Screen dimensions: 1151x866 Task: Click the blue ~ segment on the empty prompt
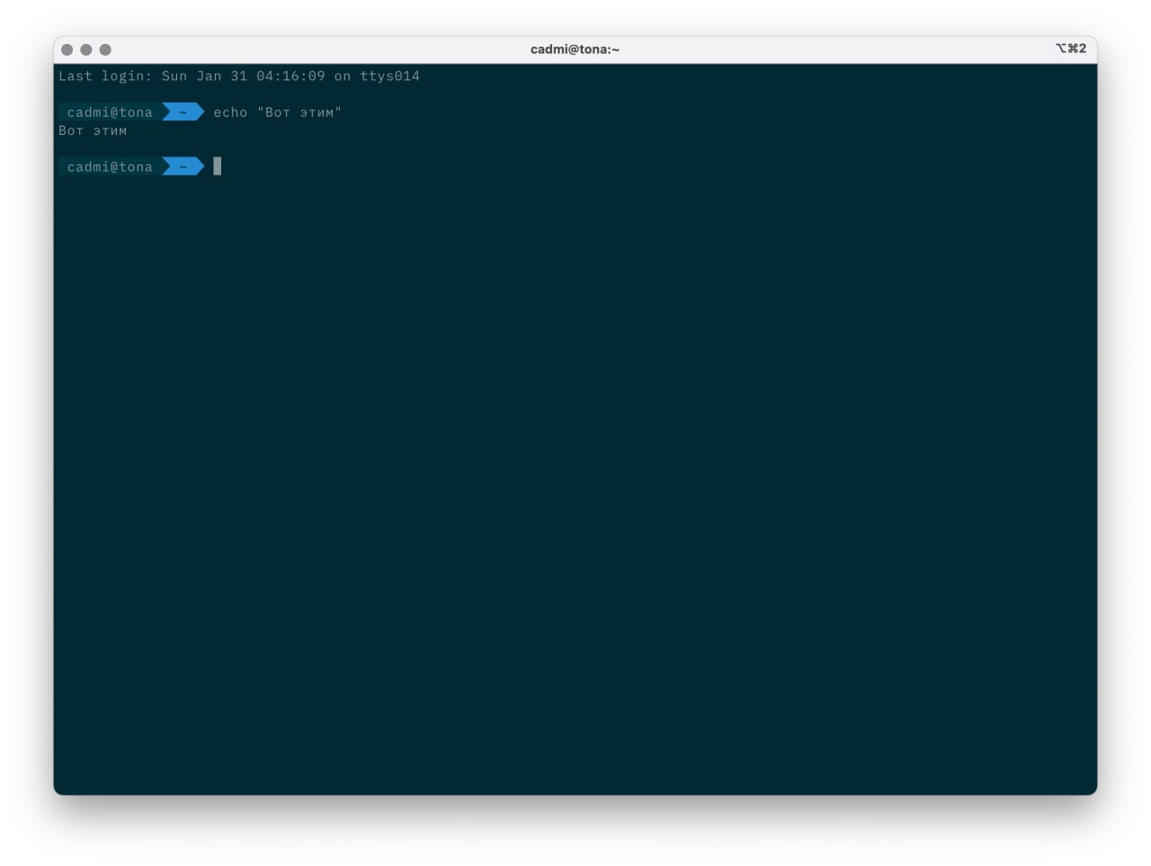pos(183,166)
